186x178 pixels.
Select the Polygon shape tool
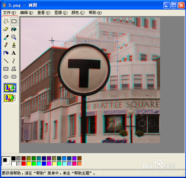pos(14,69)
